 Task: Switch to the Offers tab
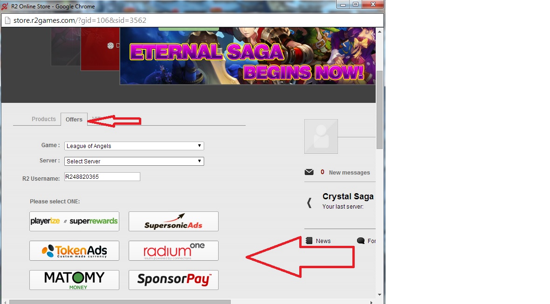tap(74, 120)
